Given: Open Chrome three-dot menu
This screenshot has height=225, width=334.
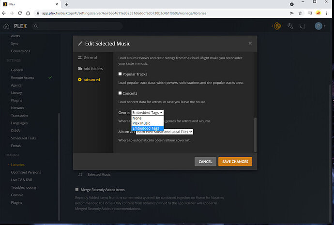Looking at the screenshot, I should [x=327, y=13].
